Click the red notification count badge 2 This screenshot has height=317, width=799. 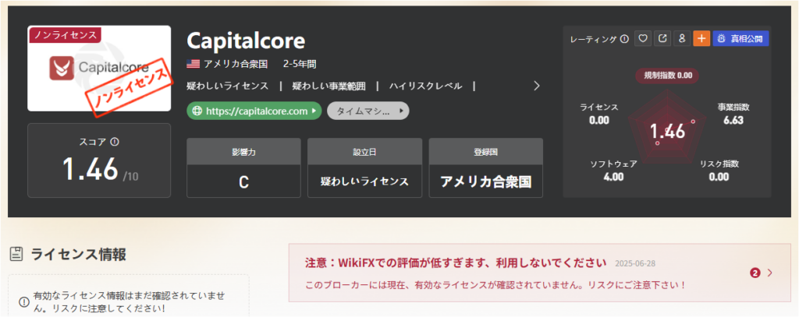[x=755, y=273]
